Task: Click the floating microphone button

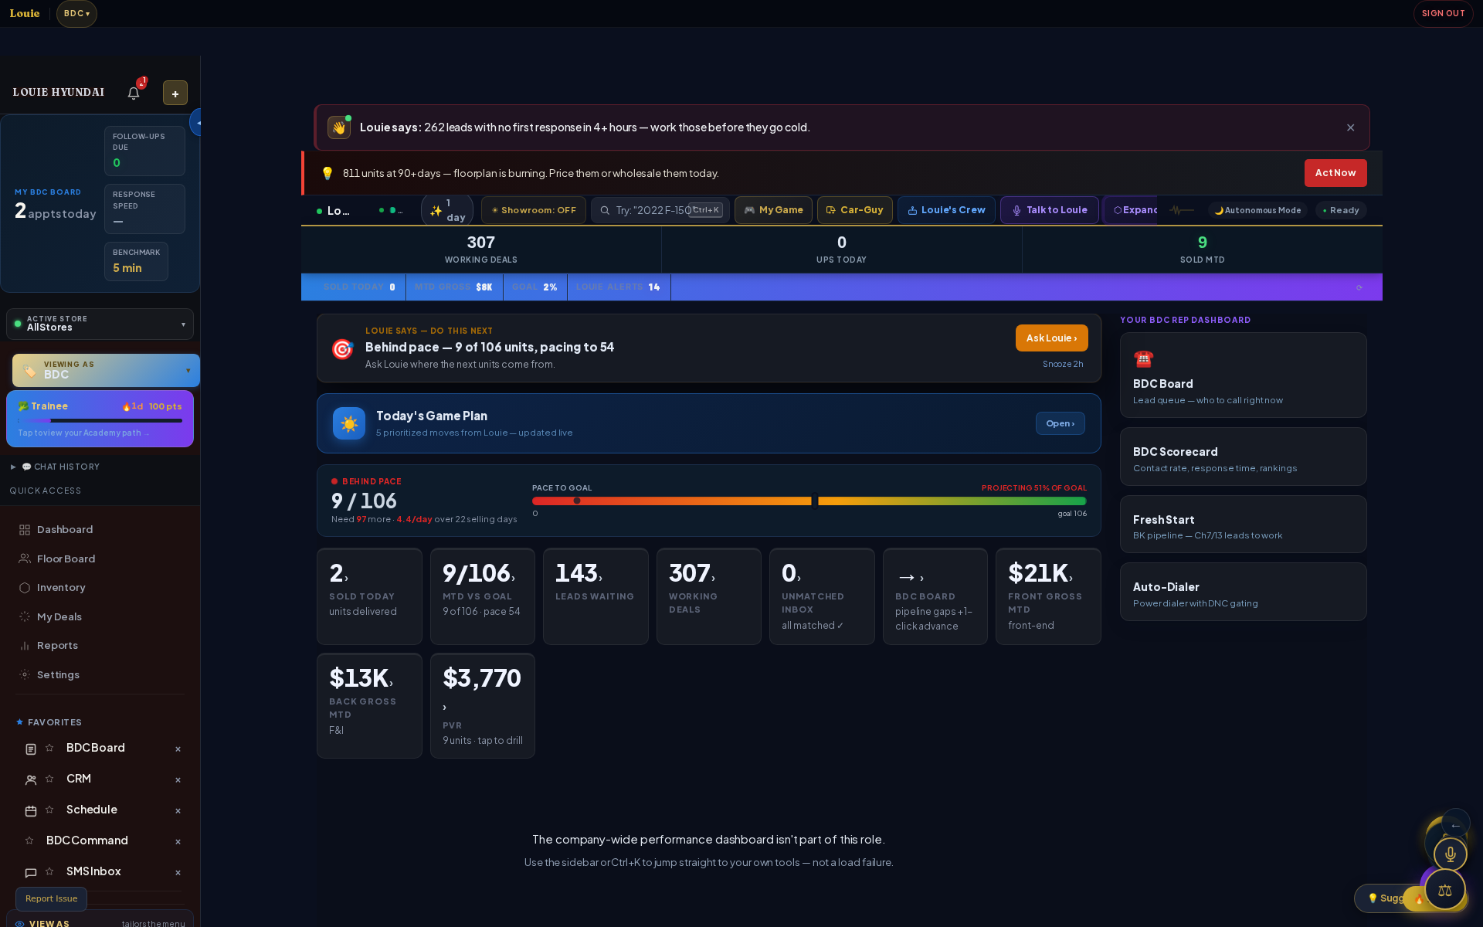Action: (x=1450, y=854)
